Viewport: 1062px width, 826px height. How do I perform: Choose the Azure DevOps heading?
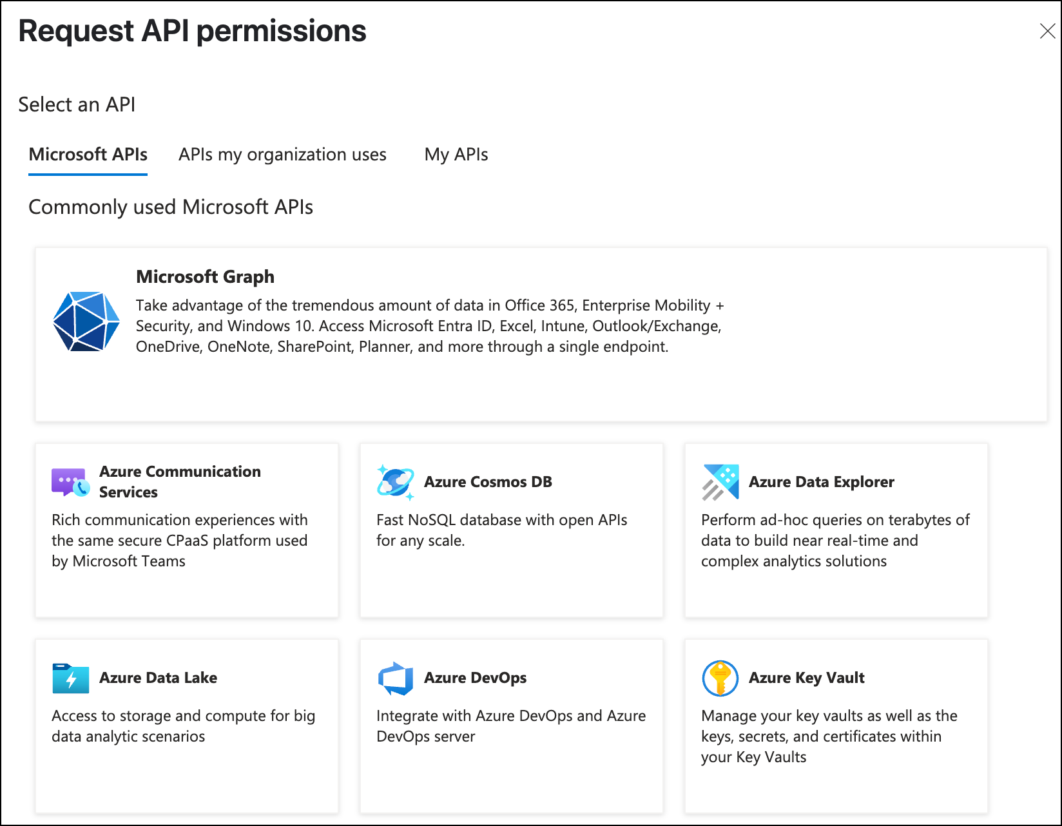(x=475, y=678)
